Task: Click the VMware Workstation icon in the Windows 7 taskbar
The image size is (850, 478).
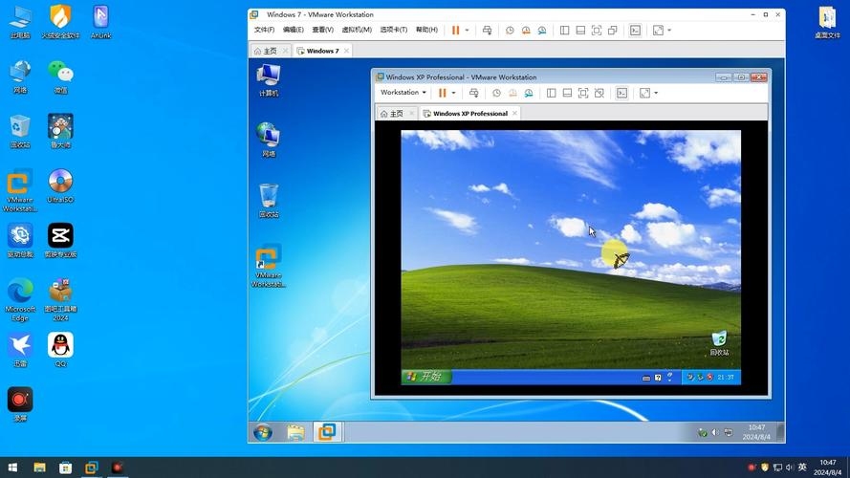Action: click(x=327, y=432)
